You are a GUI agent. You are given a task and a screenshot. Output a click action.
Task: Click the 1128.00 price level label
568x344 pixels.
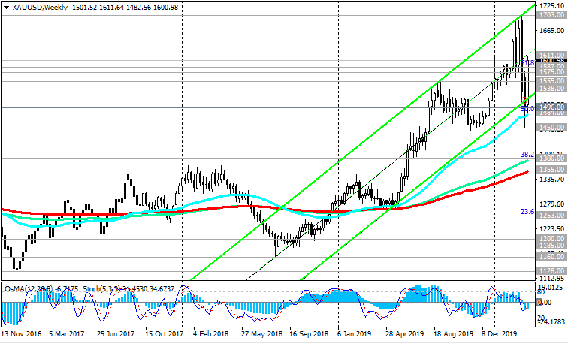coord(551,270)
